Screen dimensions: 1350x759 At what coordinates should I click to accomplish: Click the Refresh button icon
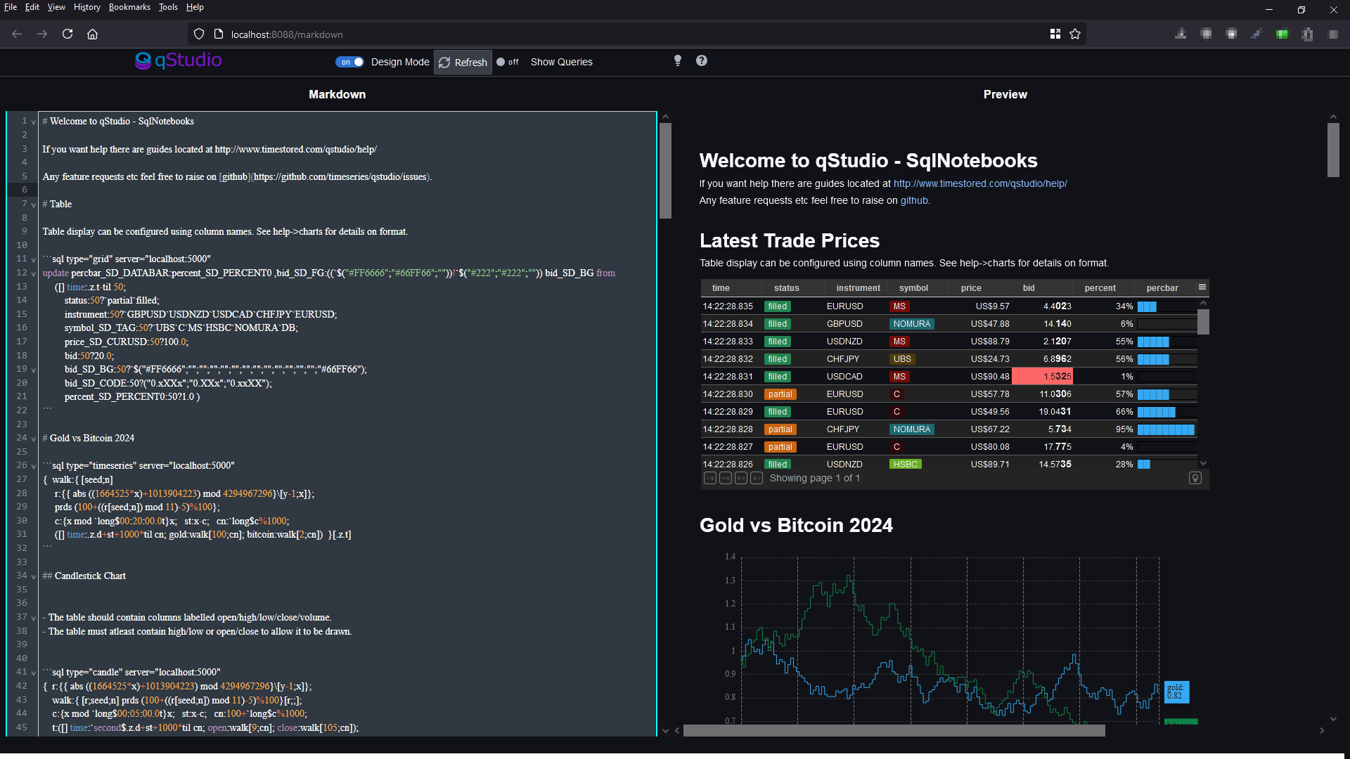pyautogui.click(x=444, y=63)
